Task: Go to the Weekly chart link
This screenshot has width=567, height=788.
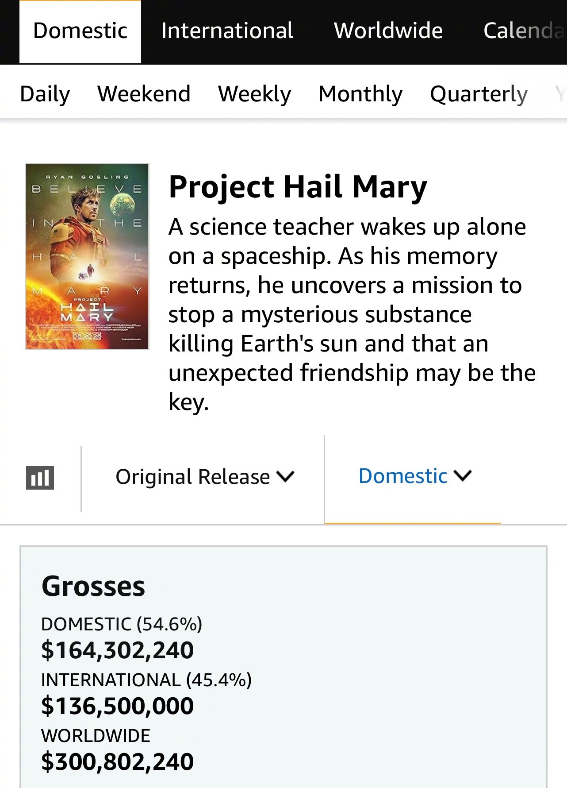Action: (254, 94)
